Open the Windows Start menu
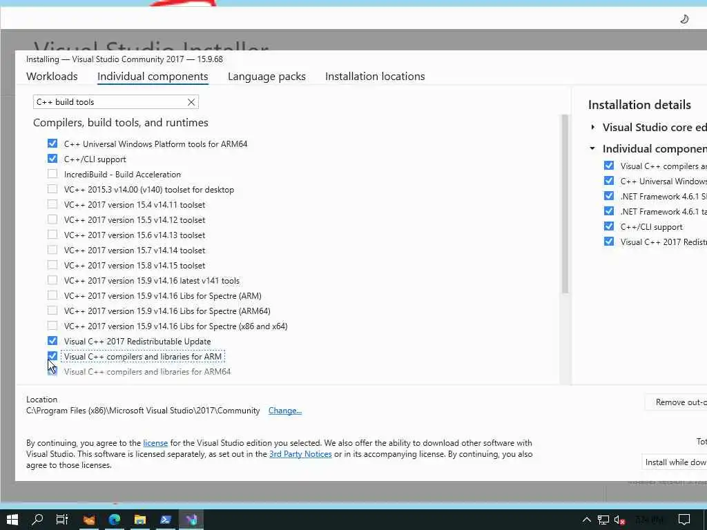 (12, 520)
